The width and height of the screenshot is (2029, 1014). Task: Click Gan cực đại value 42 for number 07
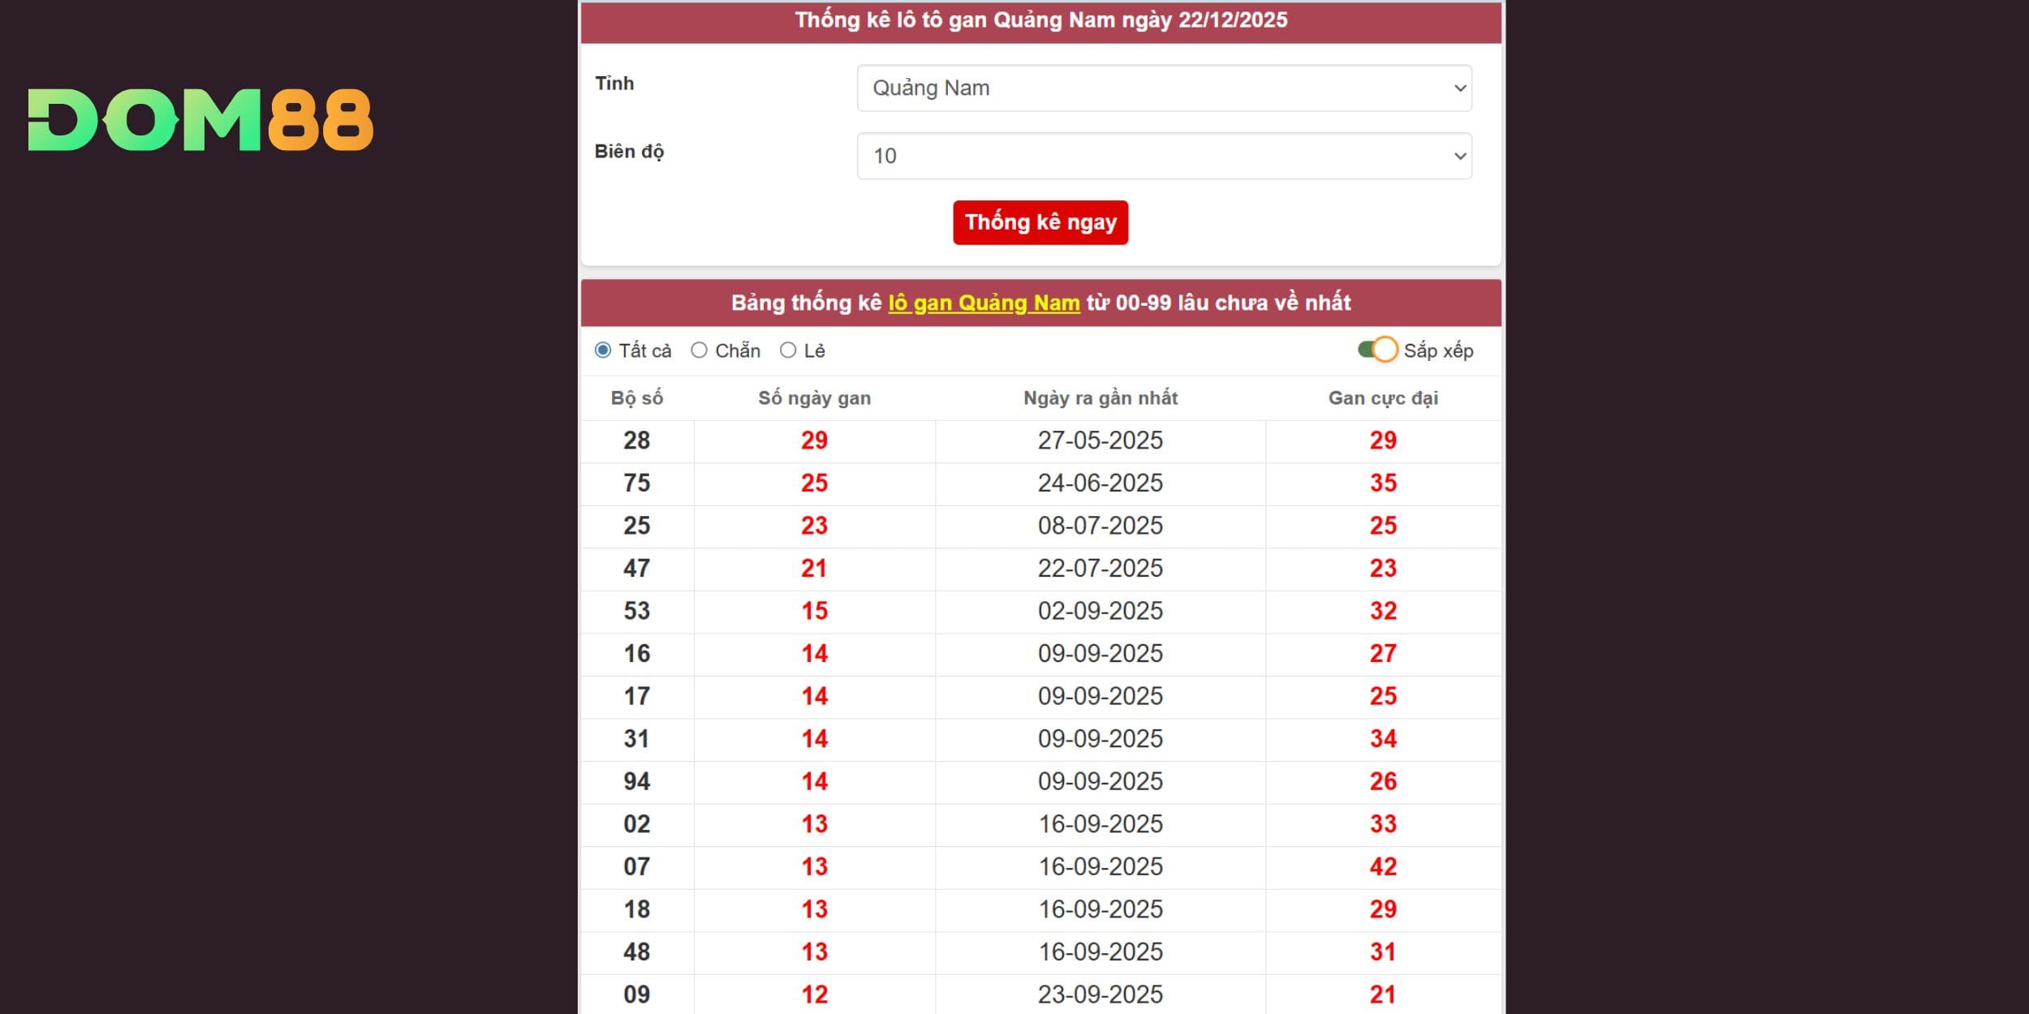1383,866
